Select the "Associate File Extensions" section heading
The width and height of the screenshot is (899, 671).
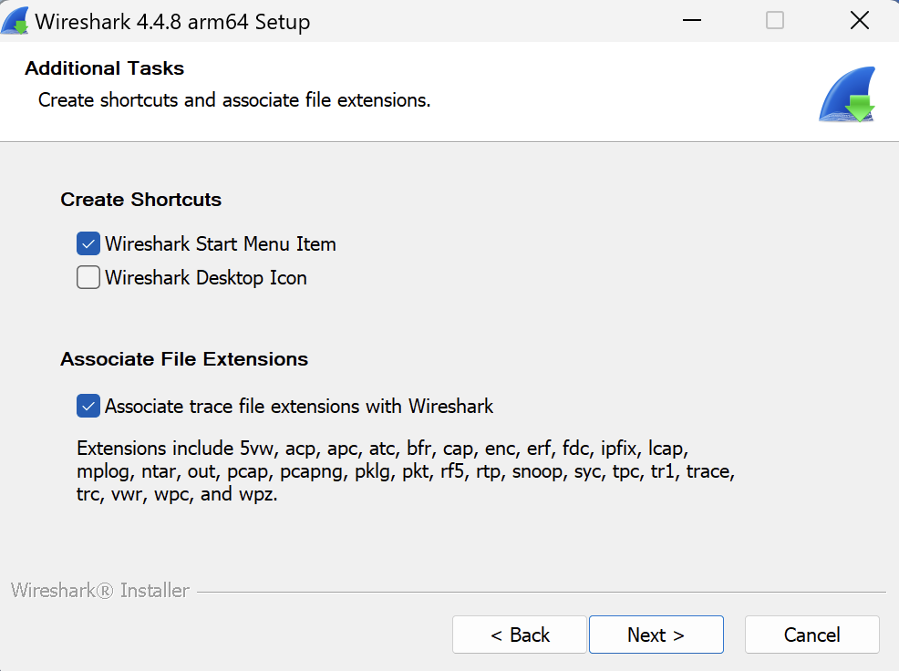tap(184, 359)
